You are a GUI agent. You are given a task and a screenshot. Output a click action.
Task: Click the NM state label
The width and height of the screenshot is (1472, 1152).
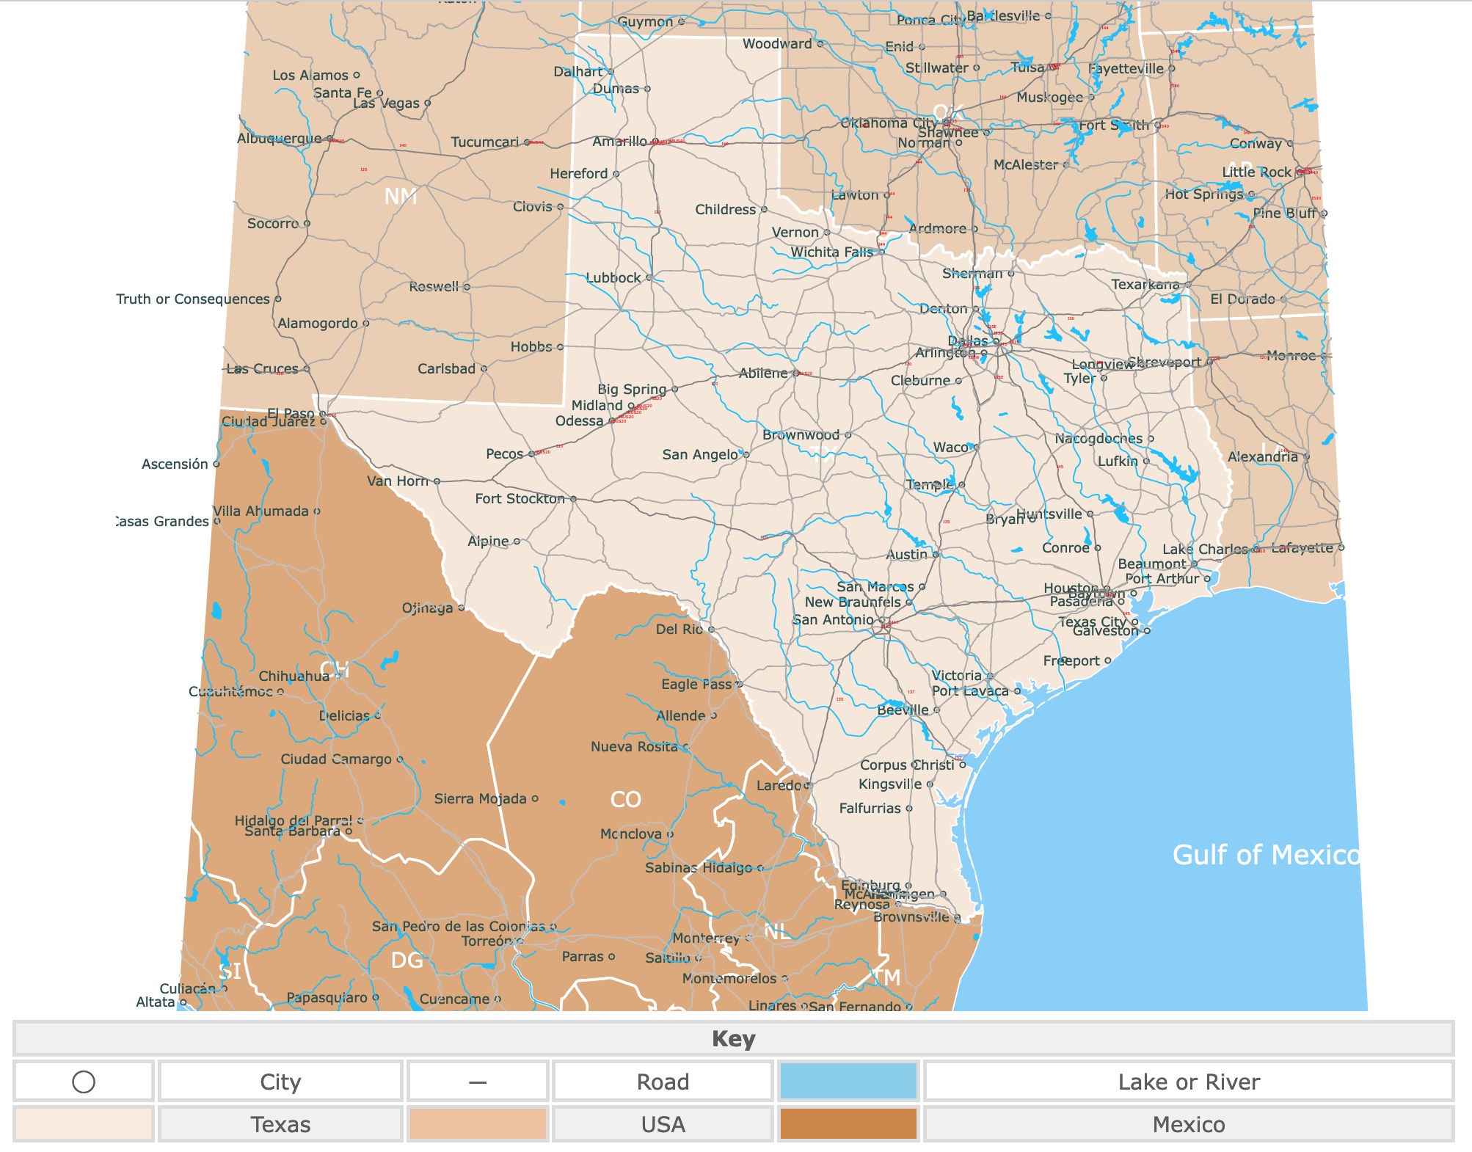pos(400,197)
